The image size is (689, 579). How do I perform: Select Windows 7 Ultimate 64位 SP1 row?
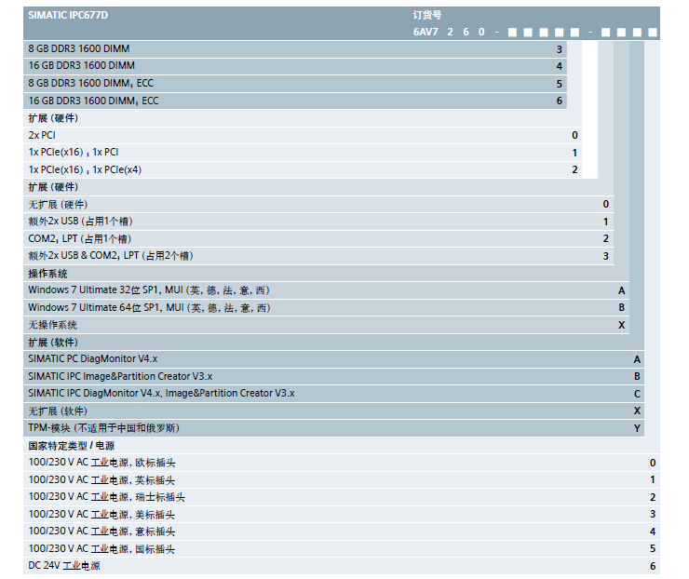tap(149, 307)
